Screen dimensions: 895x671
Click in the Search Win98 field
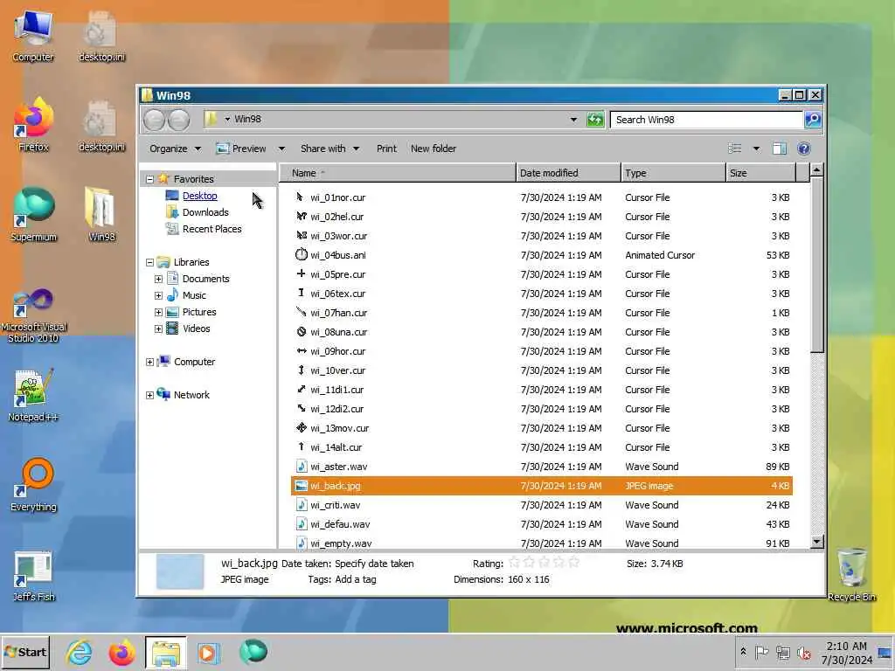[706, 120]
